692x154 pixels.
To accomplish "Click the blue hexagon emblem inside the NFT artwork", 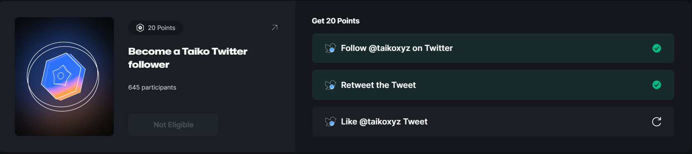I will [63, 76].
